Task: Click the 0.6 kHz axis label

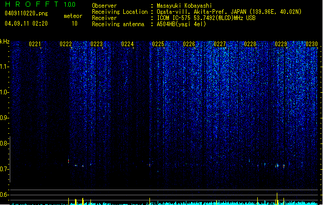Action: [x=4, y=195]
